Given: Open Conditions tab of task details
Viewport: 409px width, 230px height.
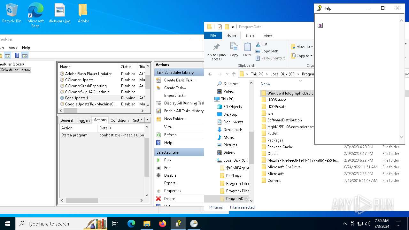Looking at the screenshot, I should (x=120, y=120).
